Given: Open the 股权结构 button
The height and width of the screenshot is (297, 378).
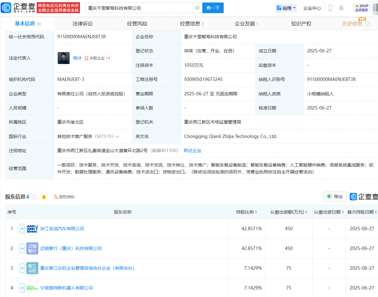Looking at the screenshot, I should (x=64, y=197).
